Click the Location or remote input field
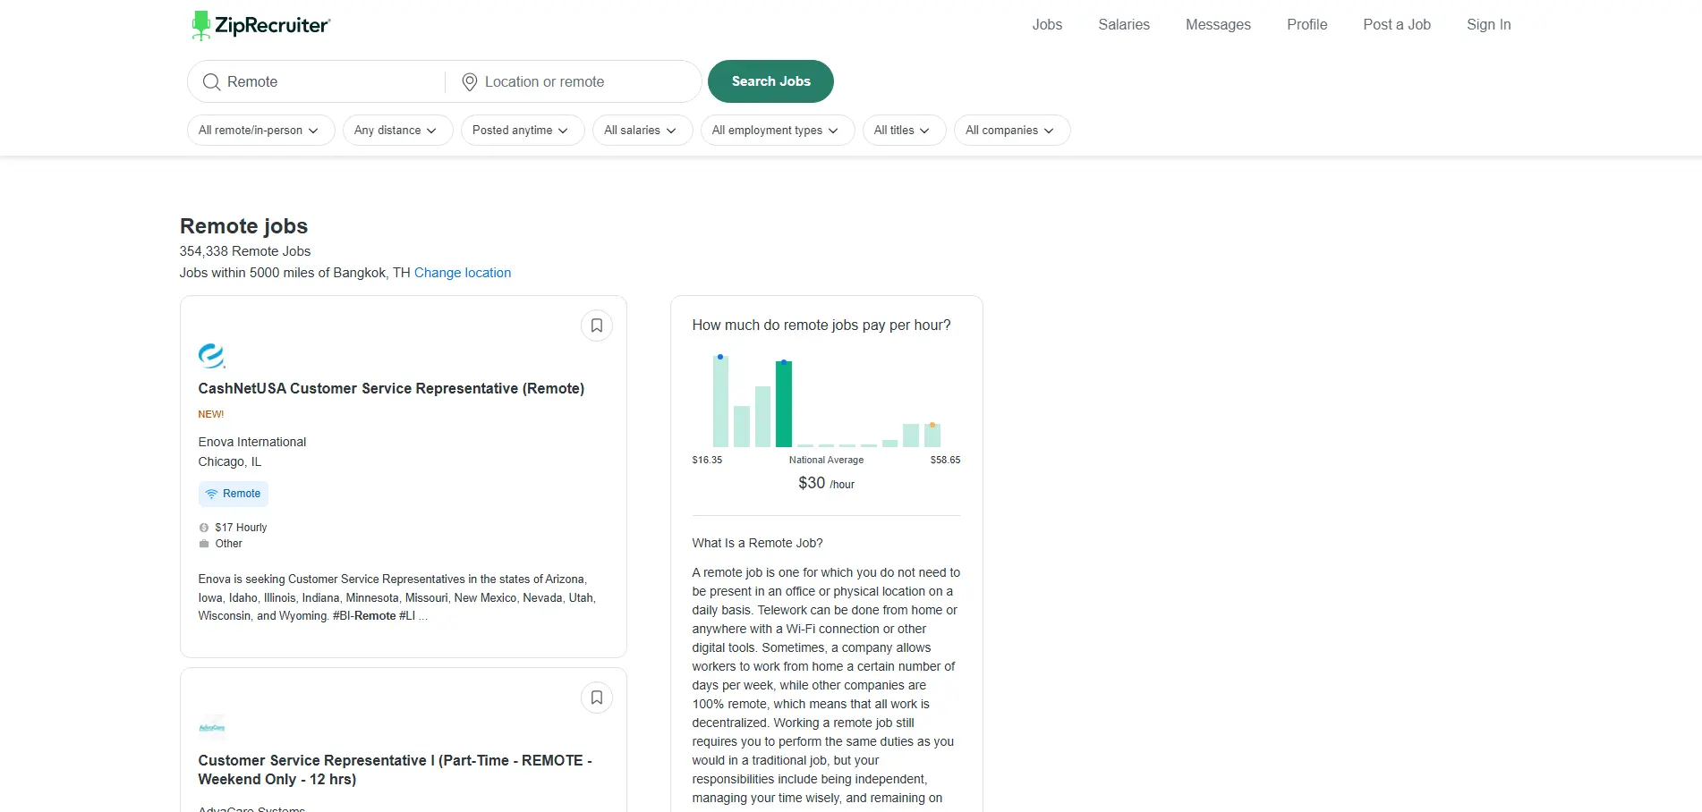Viewport: 1702px width, 812px height. pyautogui.click(x=586, y=82)
